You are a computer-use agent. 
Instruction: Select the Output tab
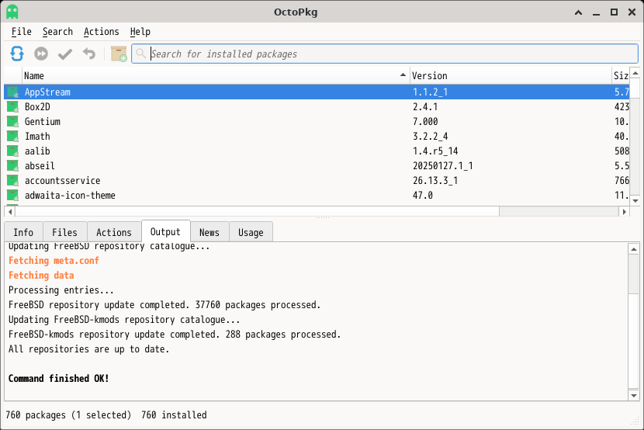tap(165, 231)
